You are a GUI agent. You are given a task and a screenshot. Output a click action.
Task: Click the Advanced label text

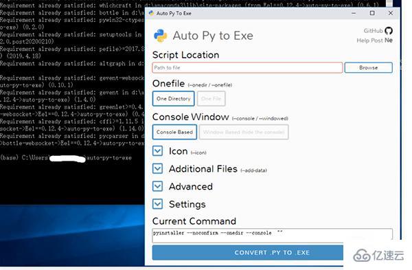191,186
